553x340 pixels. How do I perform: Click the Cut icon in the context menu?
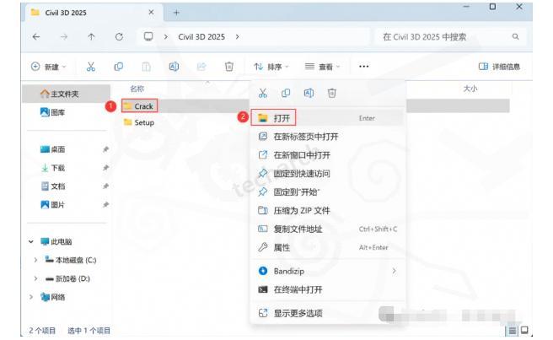263,93
